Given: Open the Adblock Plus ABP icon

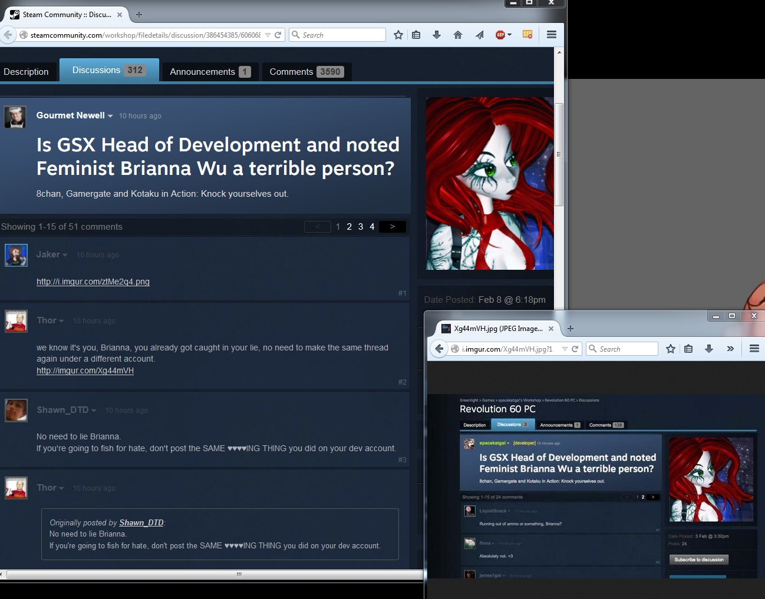Looking at the screenshot, I should [x=500, y=35].
